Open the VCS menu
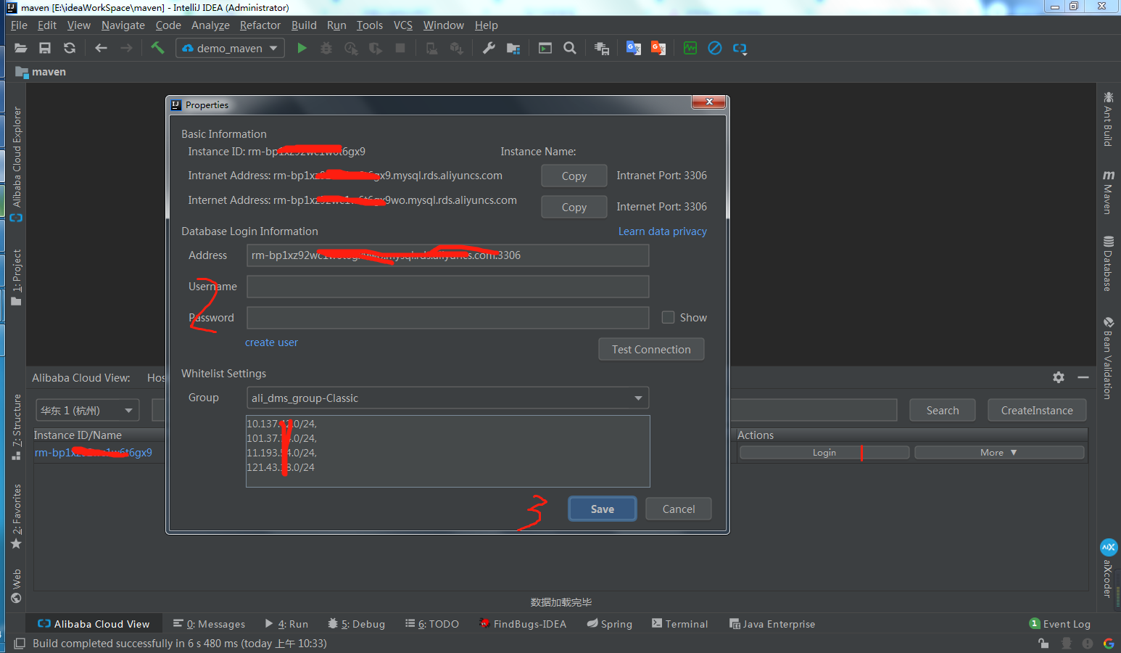Viewport: 1121px width, 653px height. click(x=403, y=25)
